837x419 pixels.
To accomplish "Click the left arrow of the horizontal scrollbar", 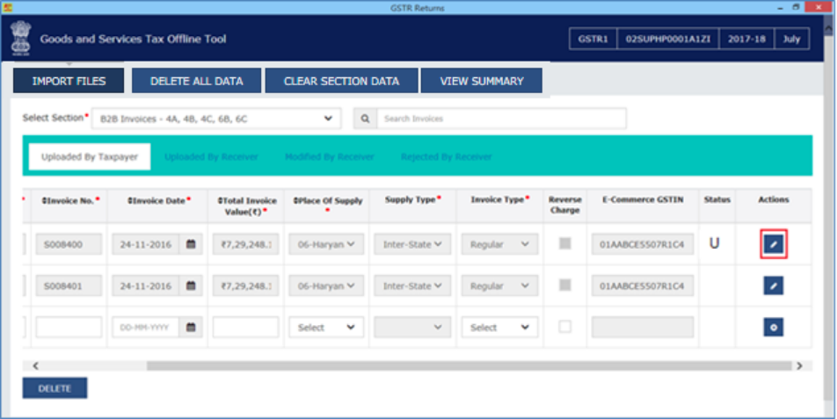I will coord(35,365).
